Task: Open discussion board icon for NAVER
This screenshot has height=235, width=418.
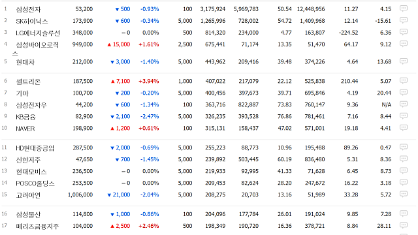Action: tap(404, 128)
